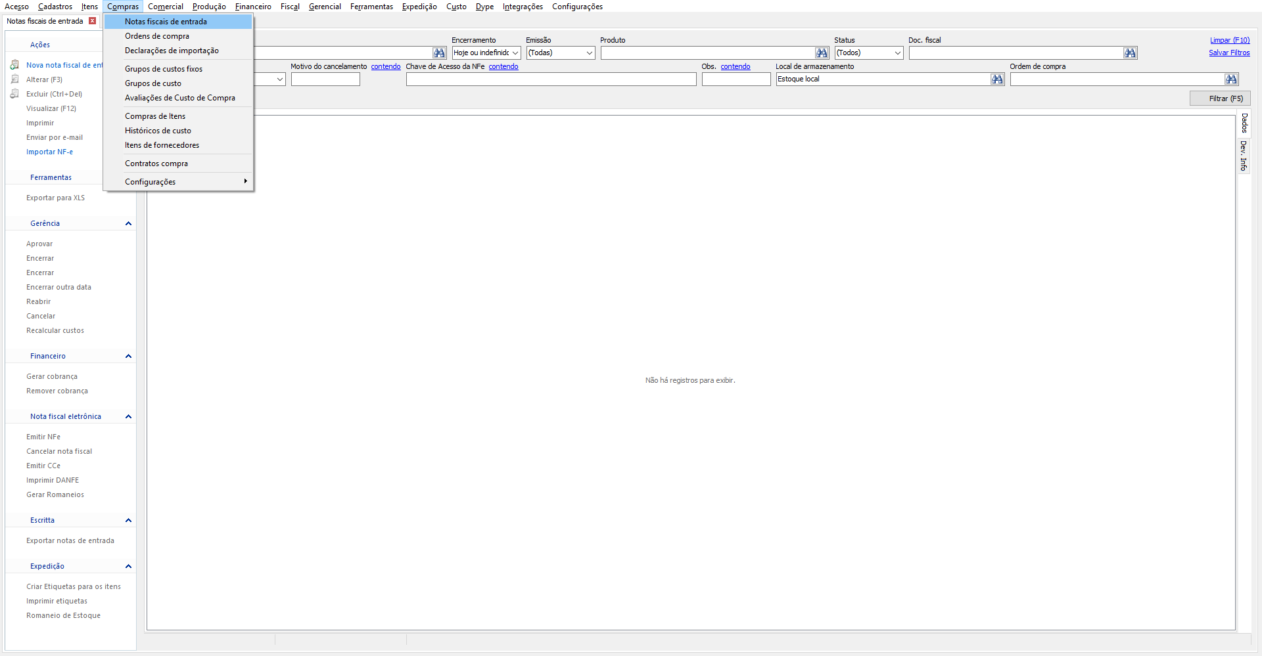Open the Expedição menu in menu bar
The image size is (1262, 656).
419,7
